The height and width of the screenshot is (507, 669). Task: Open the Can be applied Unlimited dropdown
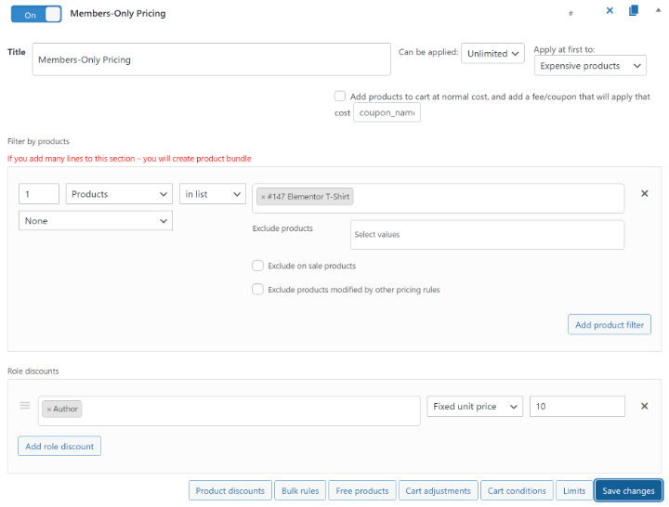[x=493, y=53]
